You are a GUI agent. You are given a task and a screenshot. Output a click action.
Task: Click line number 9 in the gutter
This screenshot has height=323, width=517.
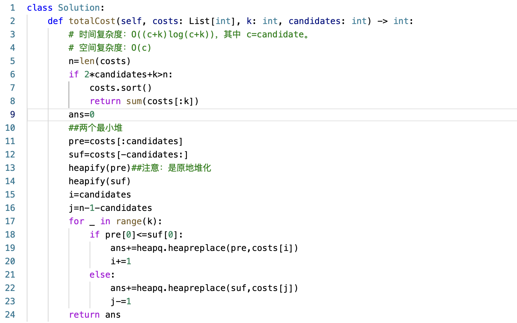(x=12, y=114)
